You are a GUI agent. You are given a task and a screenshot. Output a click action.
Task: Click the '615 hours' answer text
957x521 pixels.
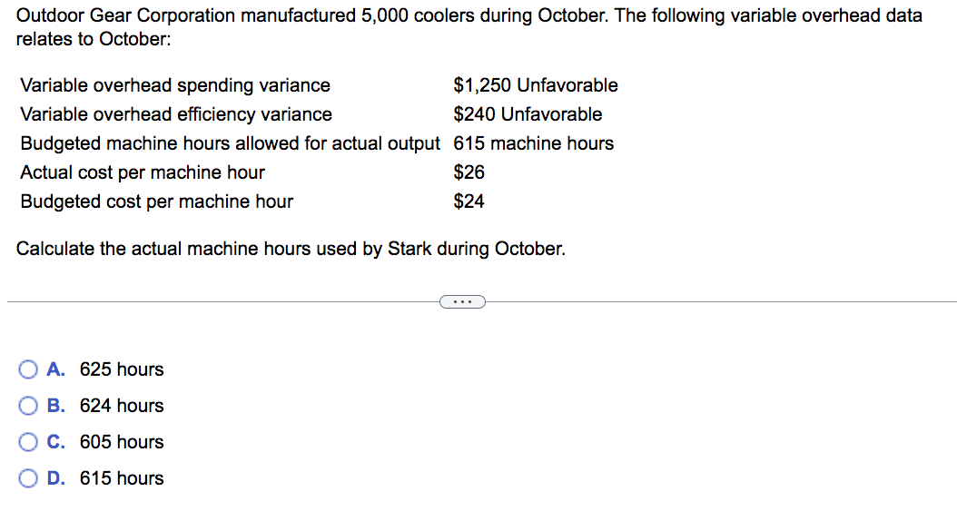pos(122,478)
